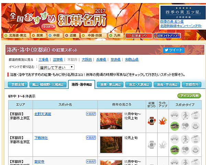This screenshot has height=165, width=206.
Task: Open the アイコン凡例 icon legend
Action: point(189,96)
